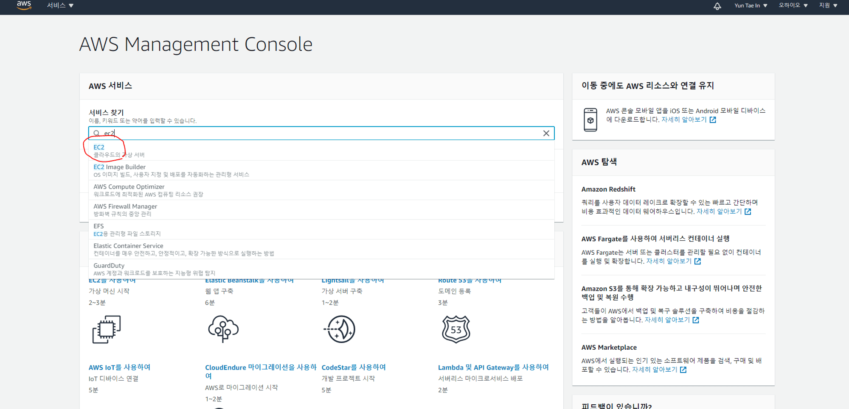Pick GuardDuty from the search suggestions
This screenshot has width=849, height=409.
tap(321, 269)
